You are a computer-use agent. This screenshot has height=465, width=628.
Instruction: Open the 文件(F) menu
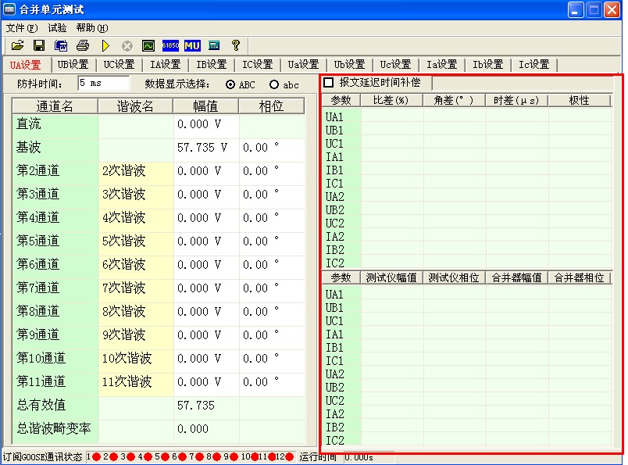pos(21,27)
